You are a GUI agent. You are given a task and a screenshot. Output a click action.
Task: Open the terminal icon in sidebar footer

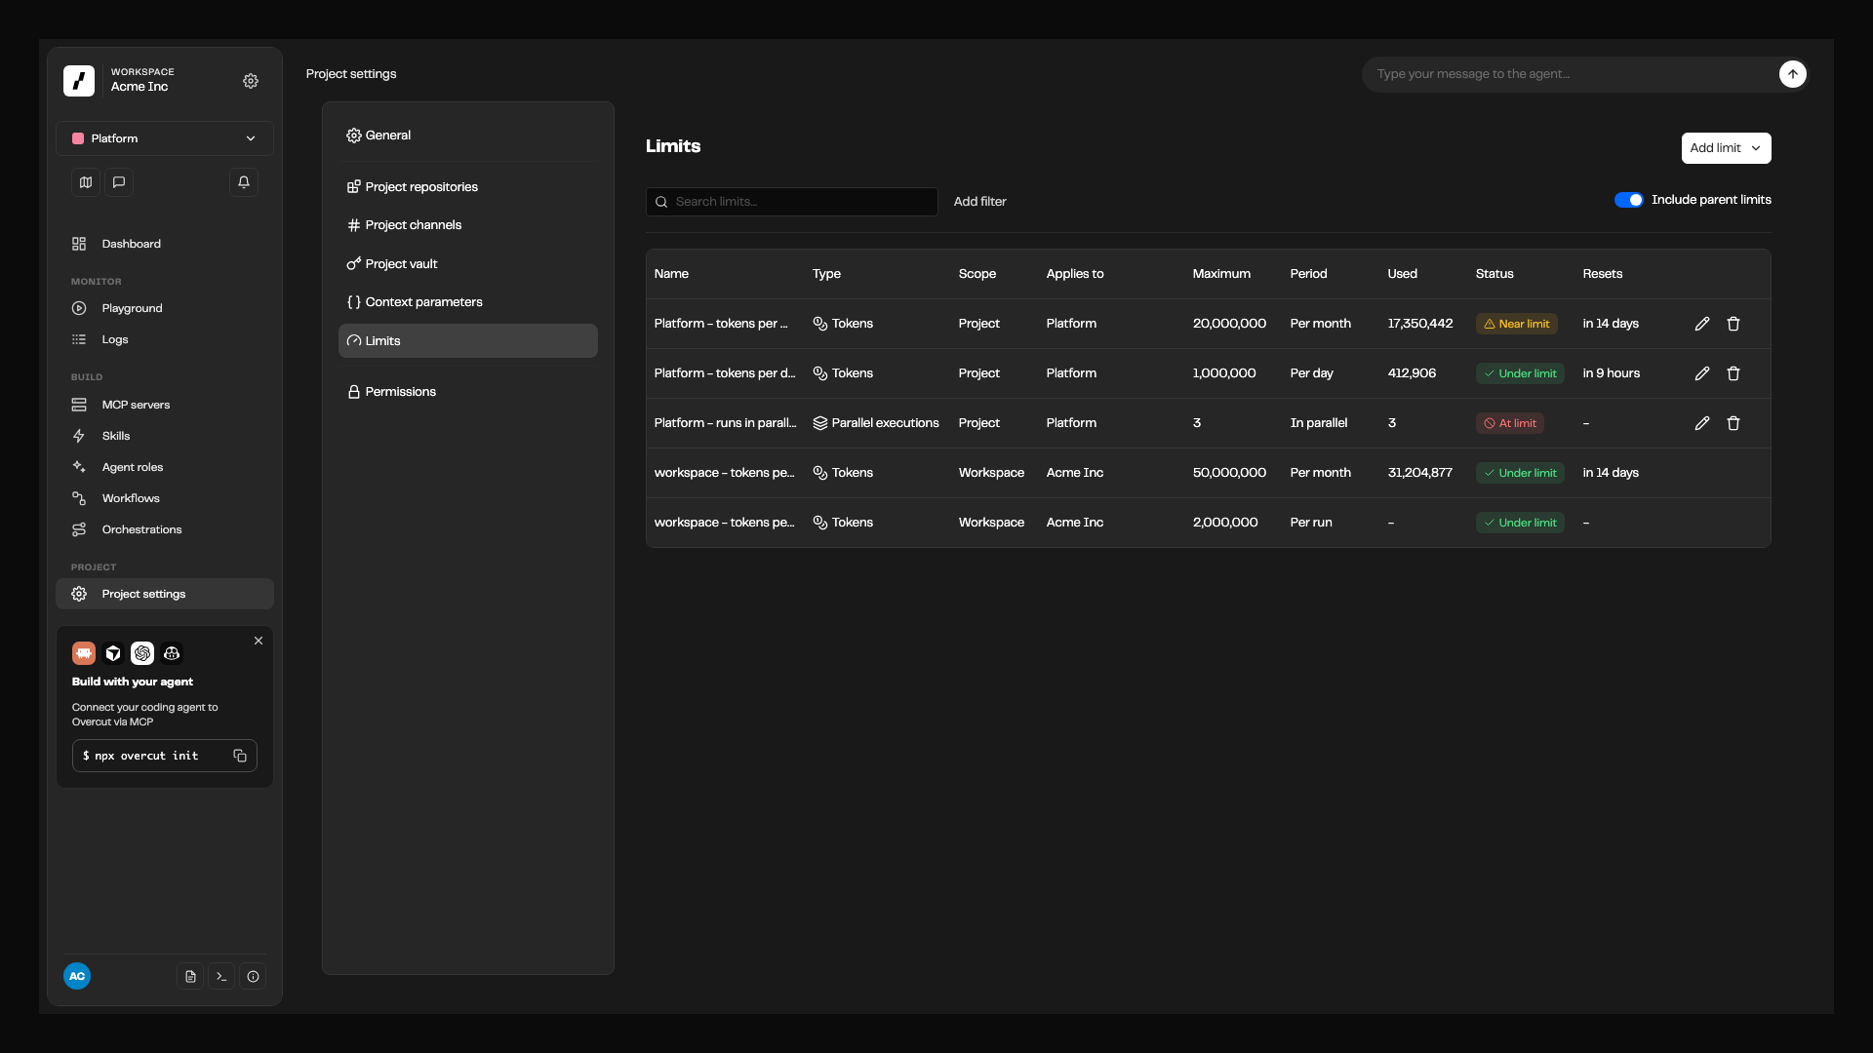221,976
